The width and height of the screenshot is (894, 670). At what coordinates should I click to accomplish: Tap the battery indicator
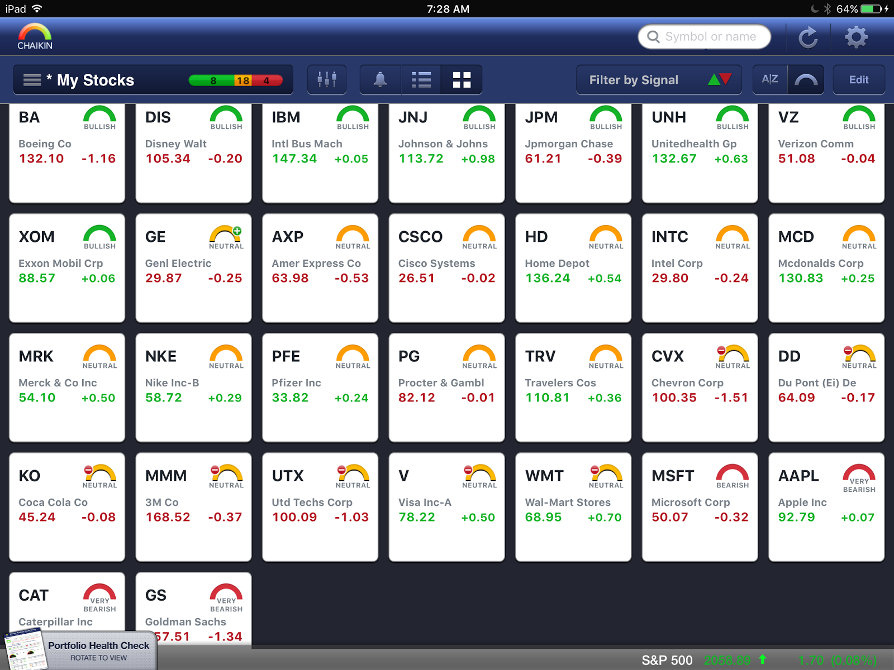pos(871,9)
